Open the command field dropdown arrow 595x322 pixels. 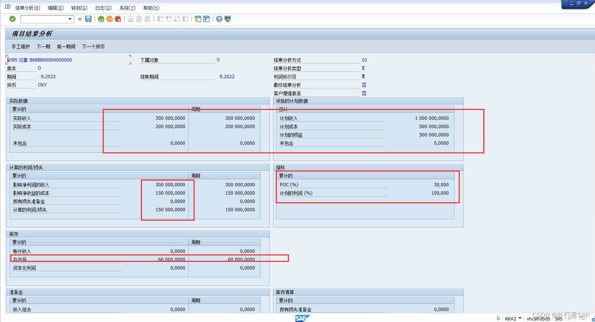(x=70, y=19)
